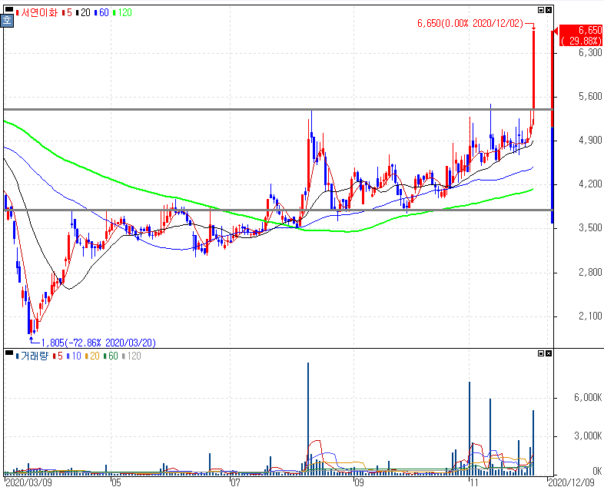Select the volume 60-day average legend

(111, 356)
